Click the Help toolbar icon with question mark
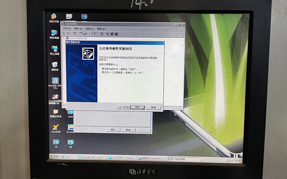The height and width of the screenshot is (179, 287). point(91,33)
